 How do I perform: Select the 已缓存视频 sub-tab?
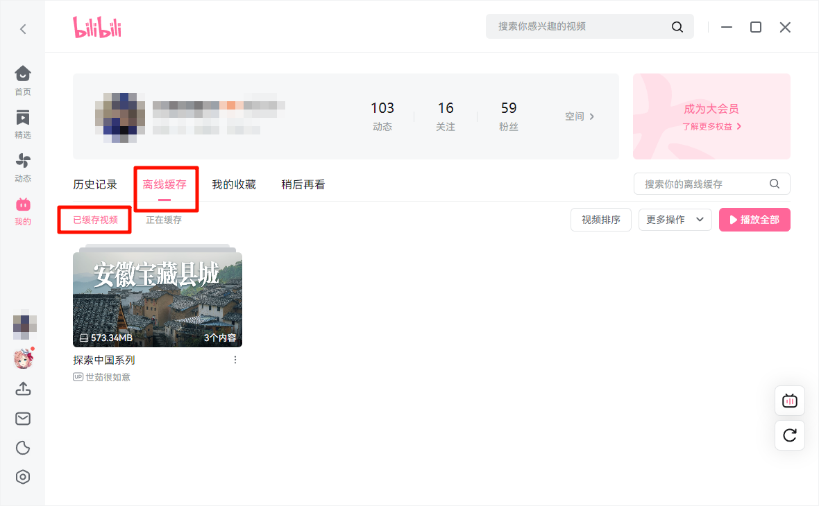[x=96, y=220]
